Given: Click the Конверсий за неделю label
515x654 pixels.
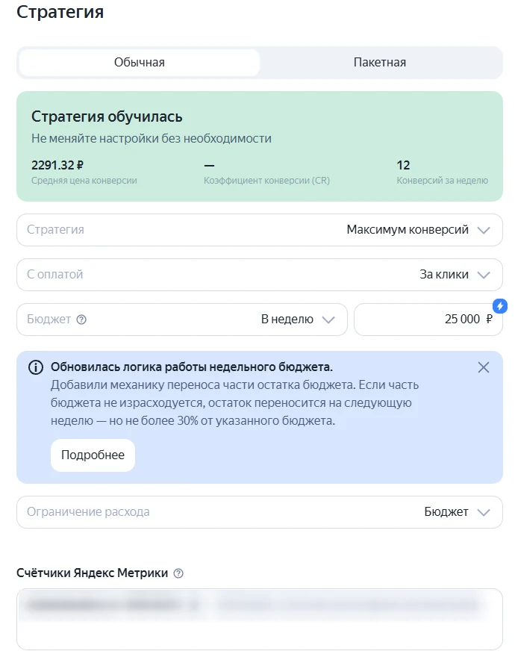Looking at the screenshot, I should tap(442, 181).
